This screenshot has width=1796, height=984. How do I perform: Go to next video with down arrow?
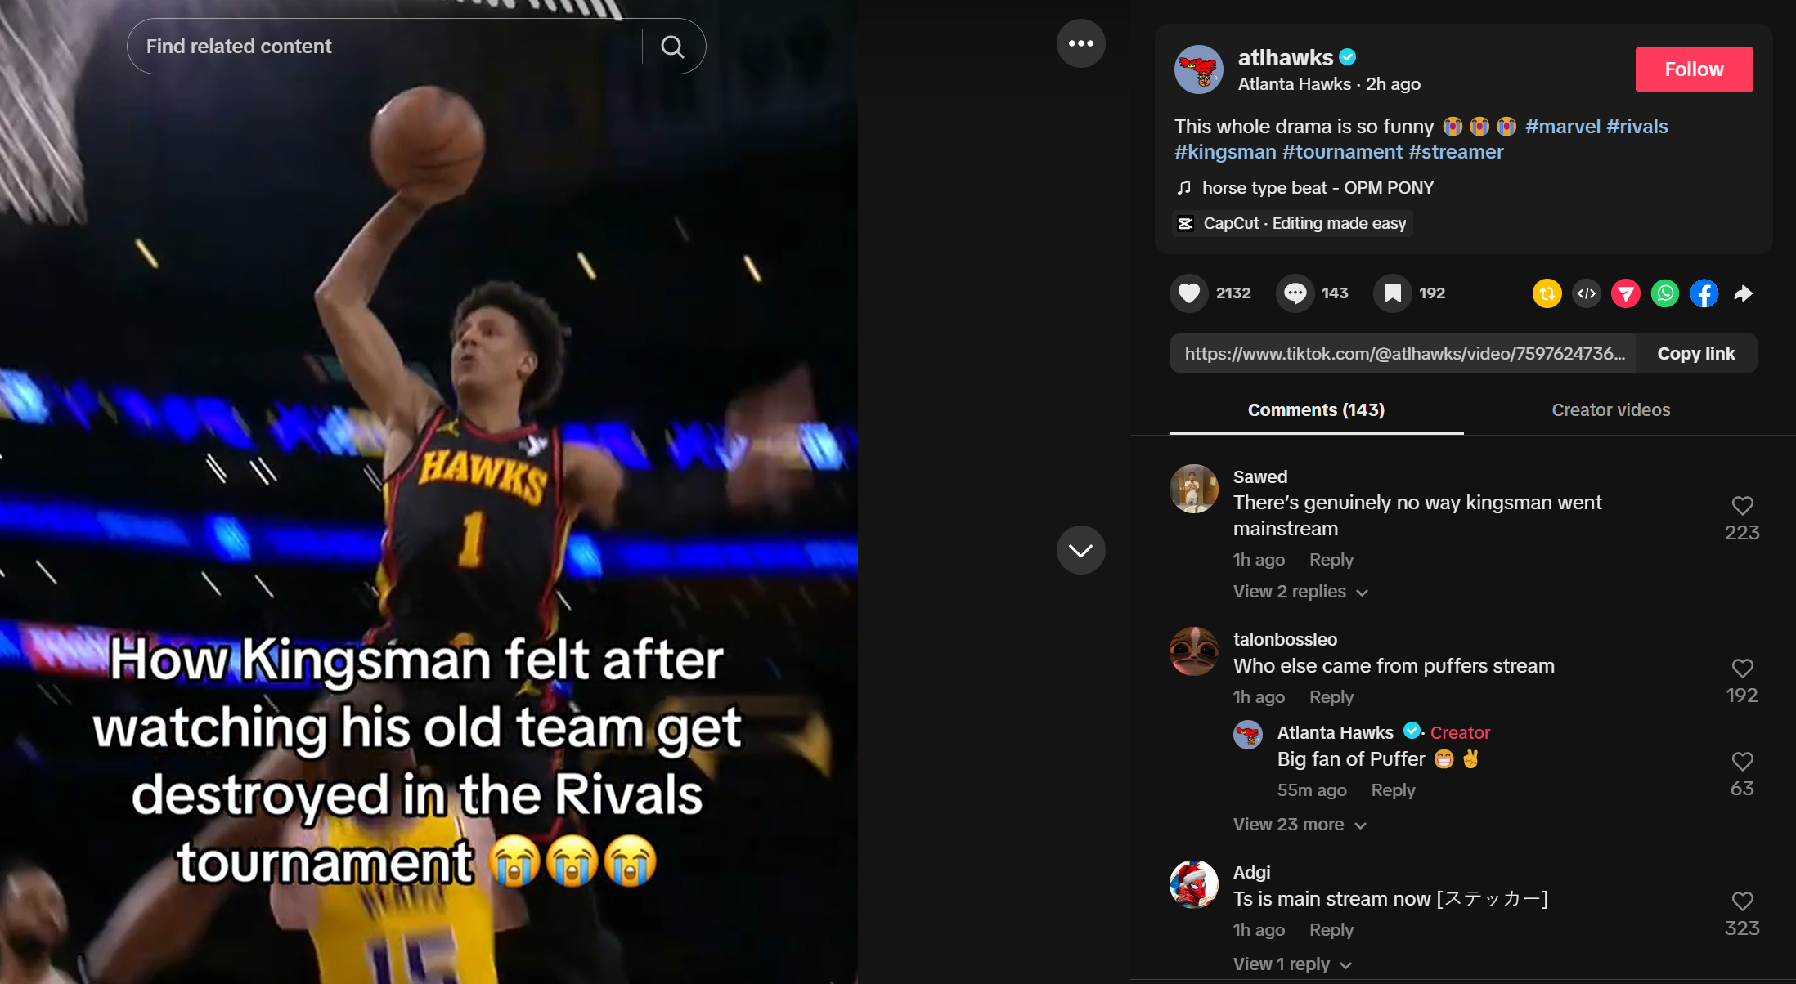pyautogui.click(x=1080, y=550)
